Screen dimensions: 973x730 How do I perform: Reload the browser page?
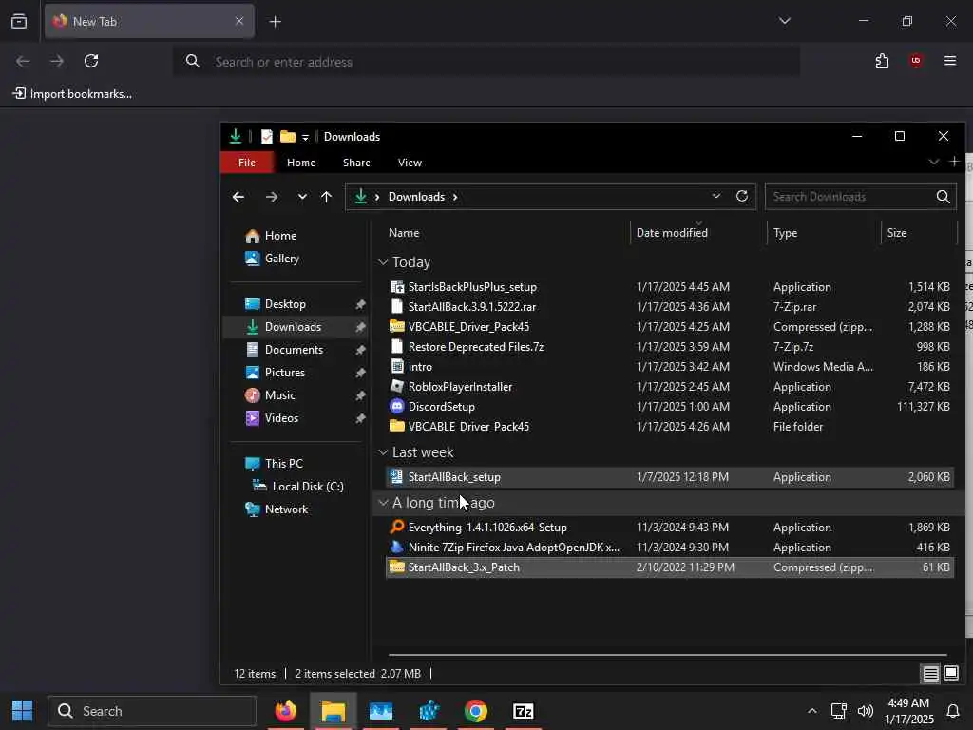click(91, 61)
